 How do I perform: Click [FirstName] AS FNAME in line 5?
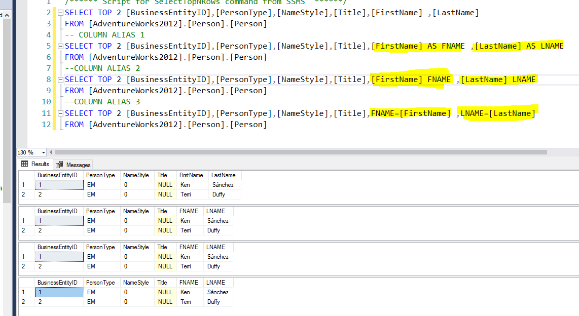point(418,46)
